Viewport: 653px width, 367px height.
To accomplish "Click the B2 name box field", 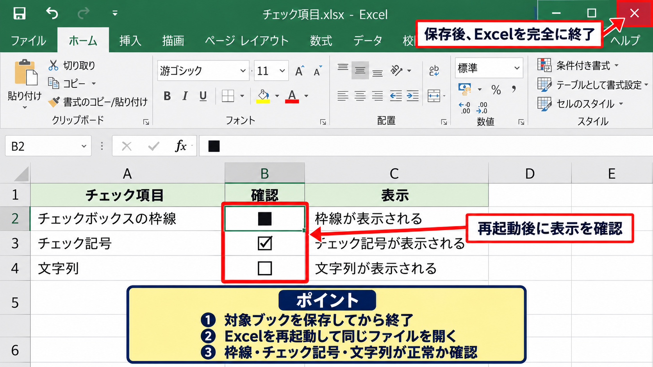I will pyautogui.click(x=48, y=146).
